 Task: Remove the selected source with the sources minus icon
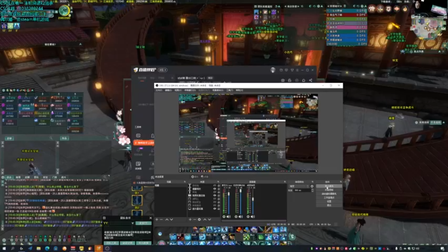[194, 220]
